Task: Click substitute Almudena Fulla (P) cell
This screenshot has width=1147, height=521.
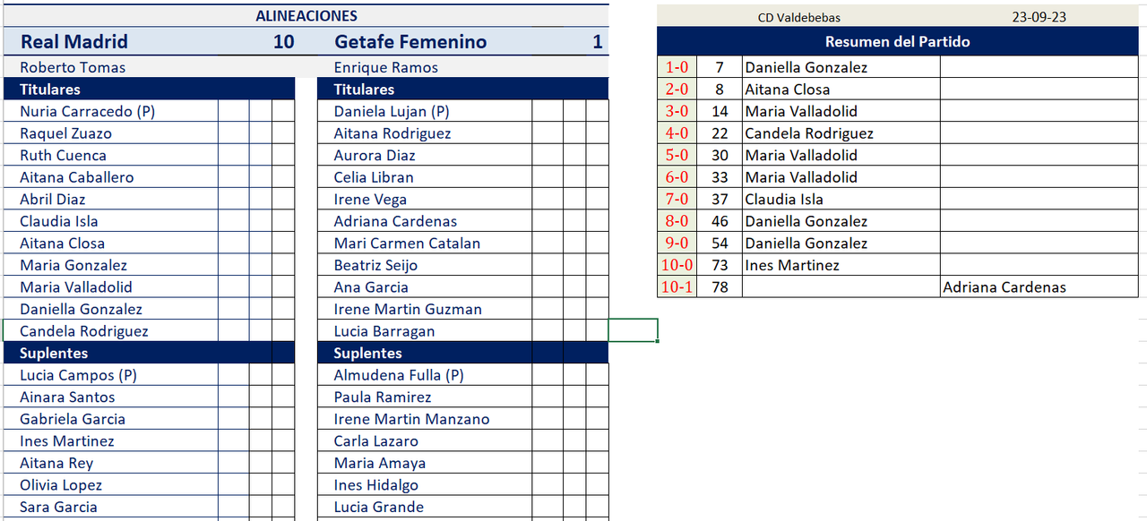Action: click(x=399, y=375)
